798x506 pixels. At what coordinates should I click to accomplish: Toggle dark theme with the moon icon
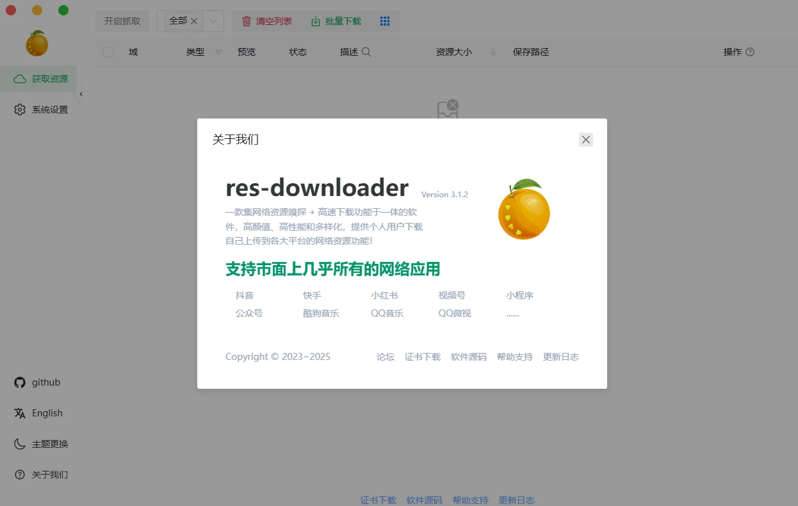pyautogui.click(x=19, y=444)
